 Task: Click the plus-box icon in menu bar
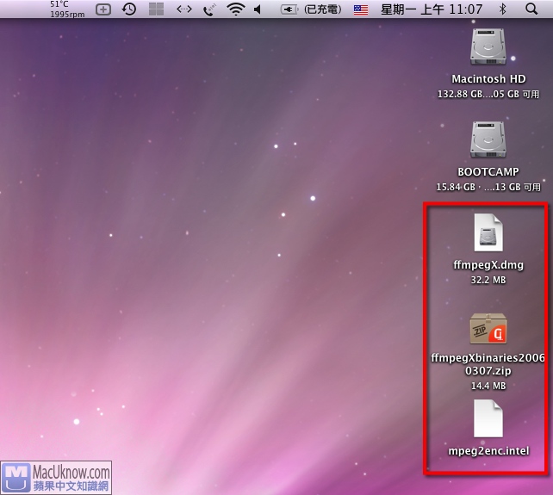[103, 9]
